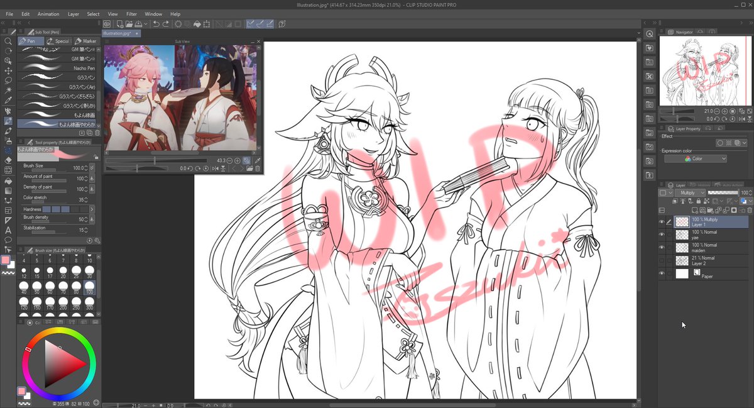
Task: Select the Auto select wand tool
Action: tap(8, 91)
